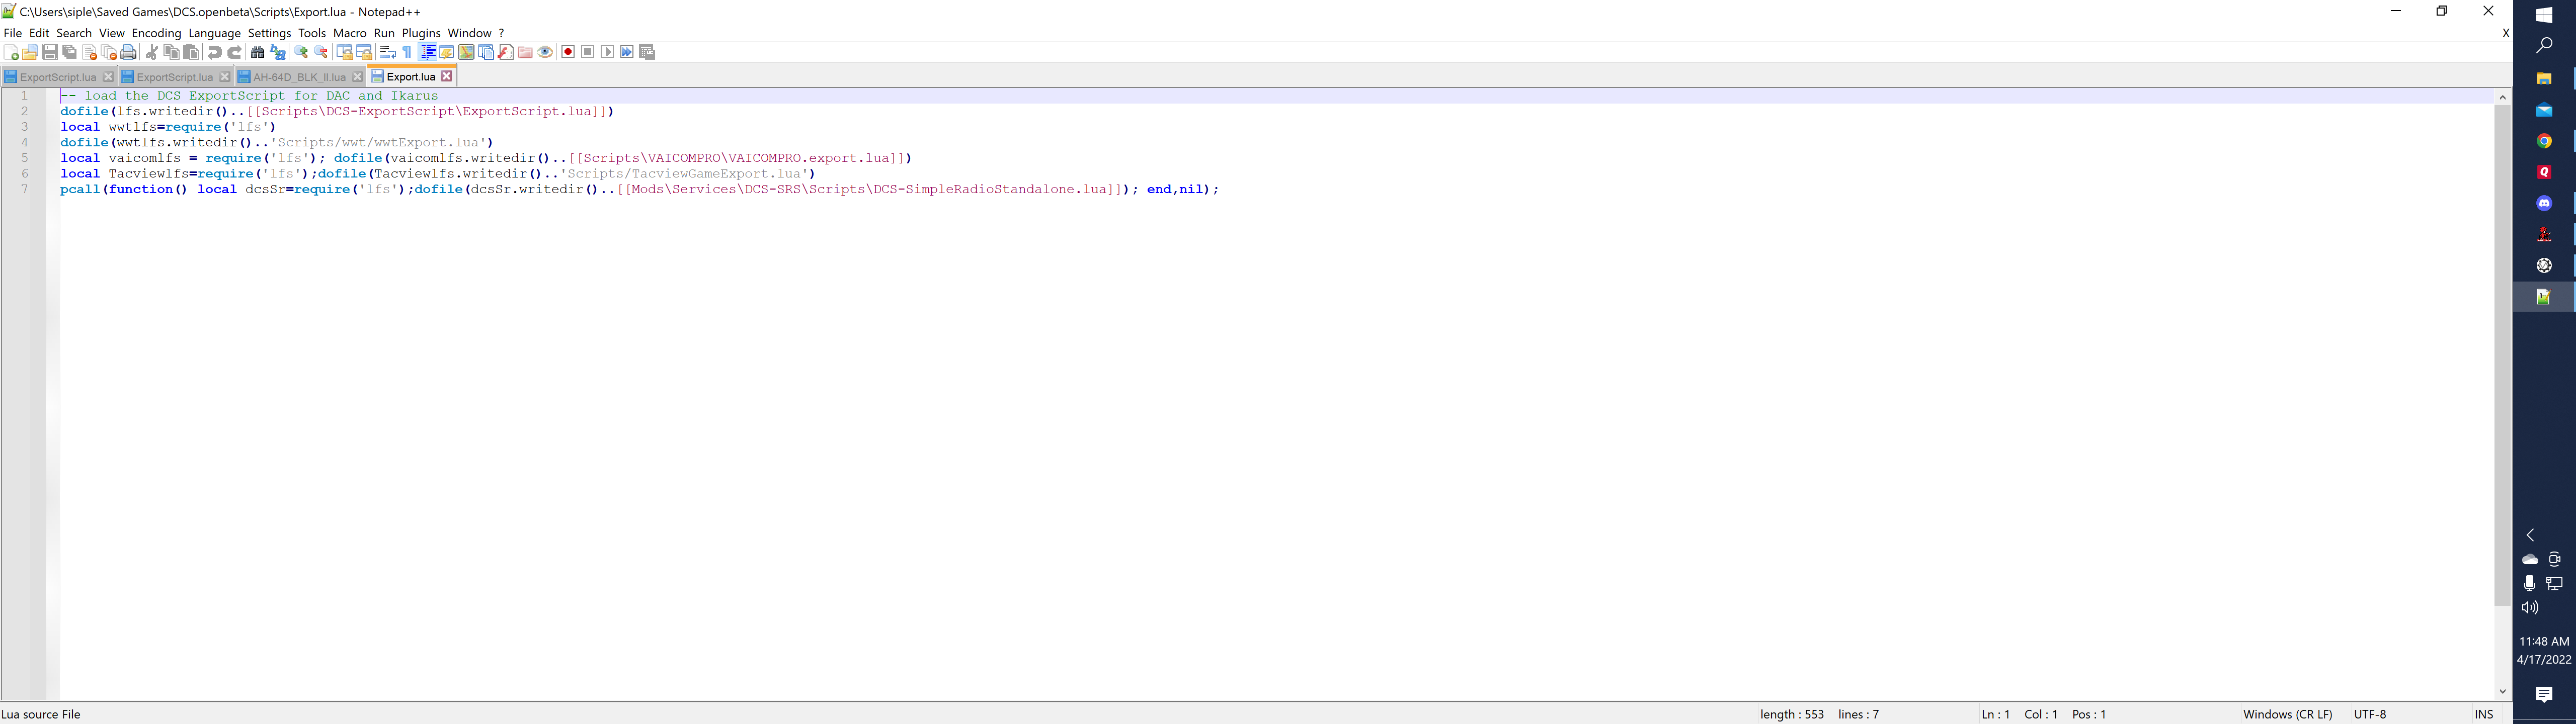The width and height of the screenshot is (2576, 724).
Task: Toggle the Function List panel
Action: [x=506, y=52]
